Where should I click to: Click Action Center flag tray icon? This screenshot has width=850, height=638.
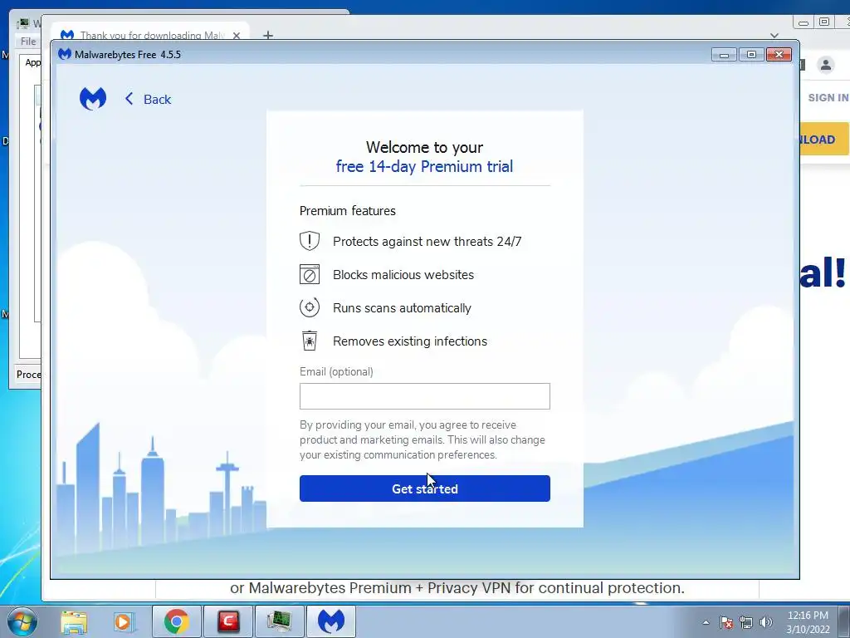(726, 622)
